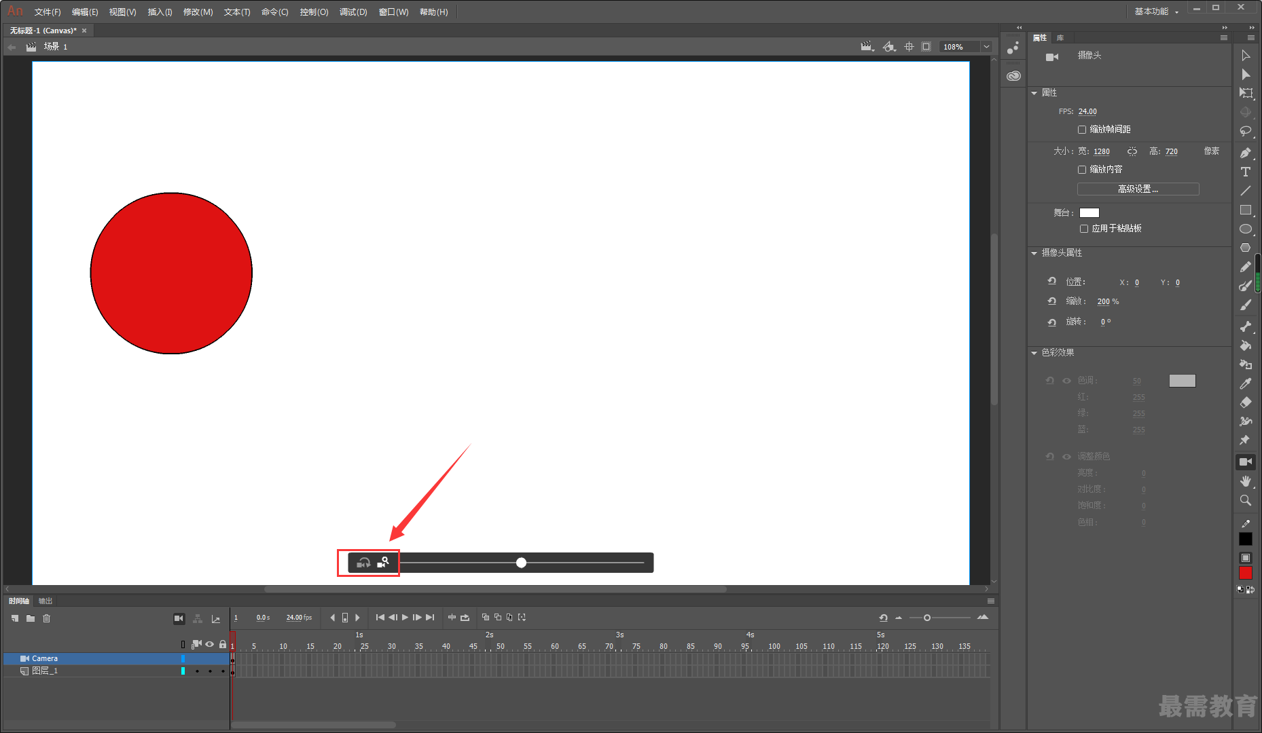The image size is (1262, 733).
Task: Open the properties panel options menu
Action: click(x=1224, y=38)
